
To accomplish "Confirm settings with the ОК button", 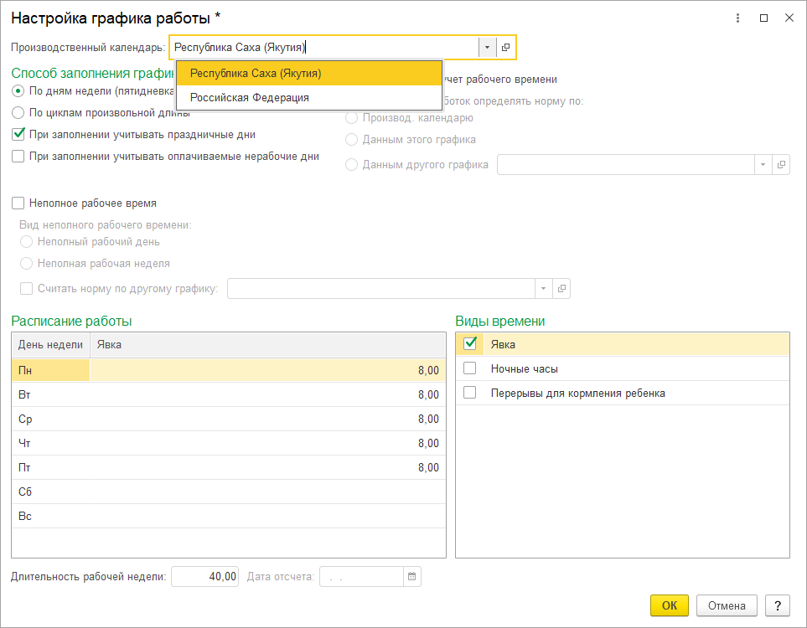I will [669, 605].
